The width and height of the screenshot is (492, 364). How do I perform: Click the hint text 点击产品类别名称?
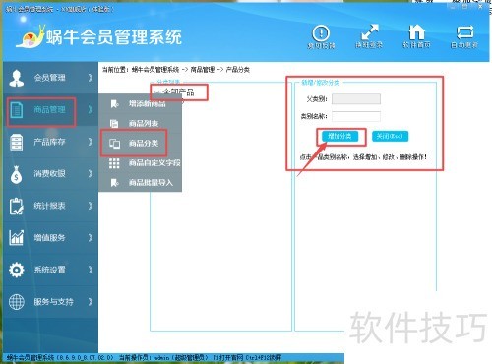point(363,157)
